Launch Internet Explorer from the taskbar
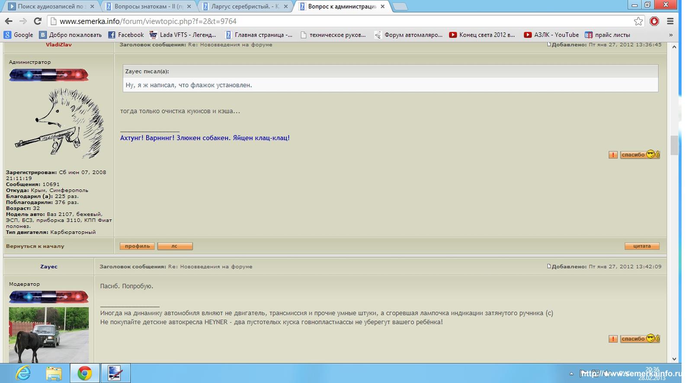This screenshot has width=692, height=383. click(23, 373)
